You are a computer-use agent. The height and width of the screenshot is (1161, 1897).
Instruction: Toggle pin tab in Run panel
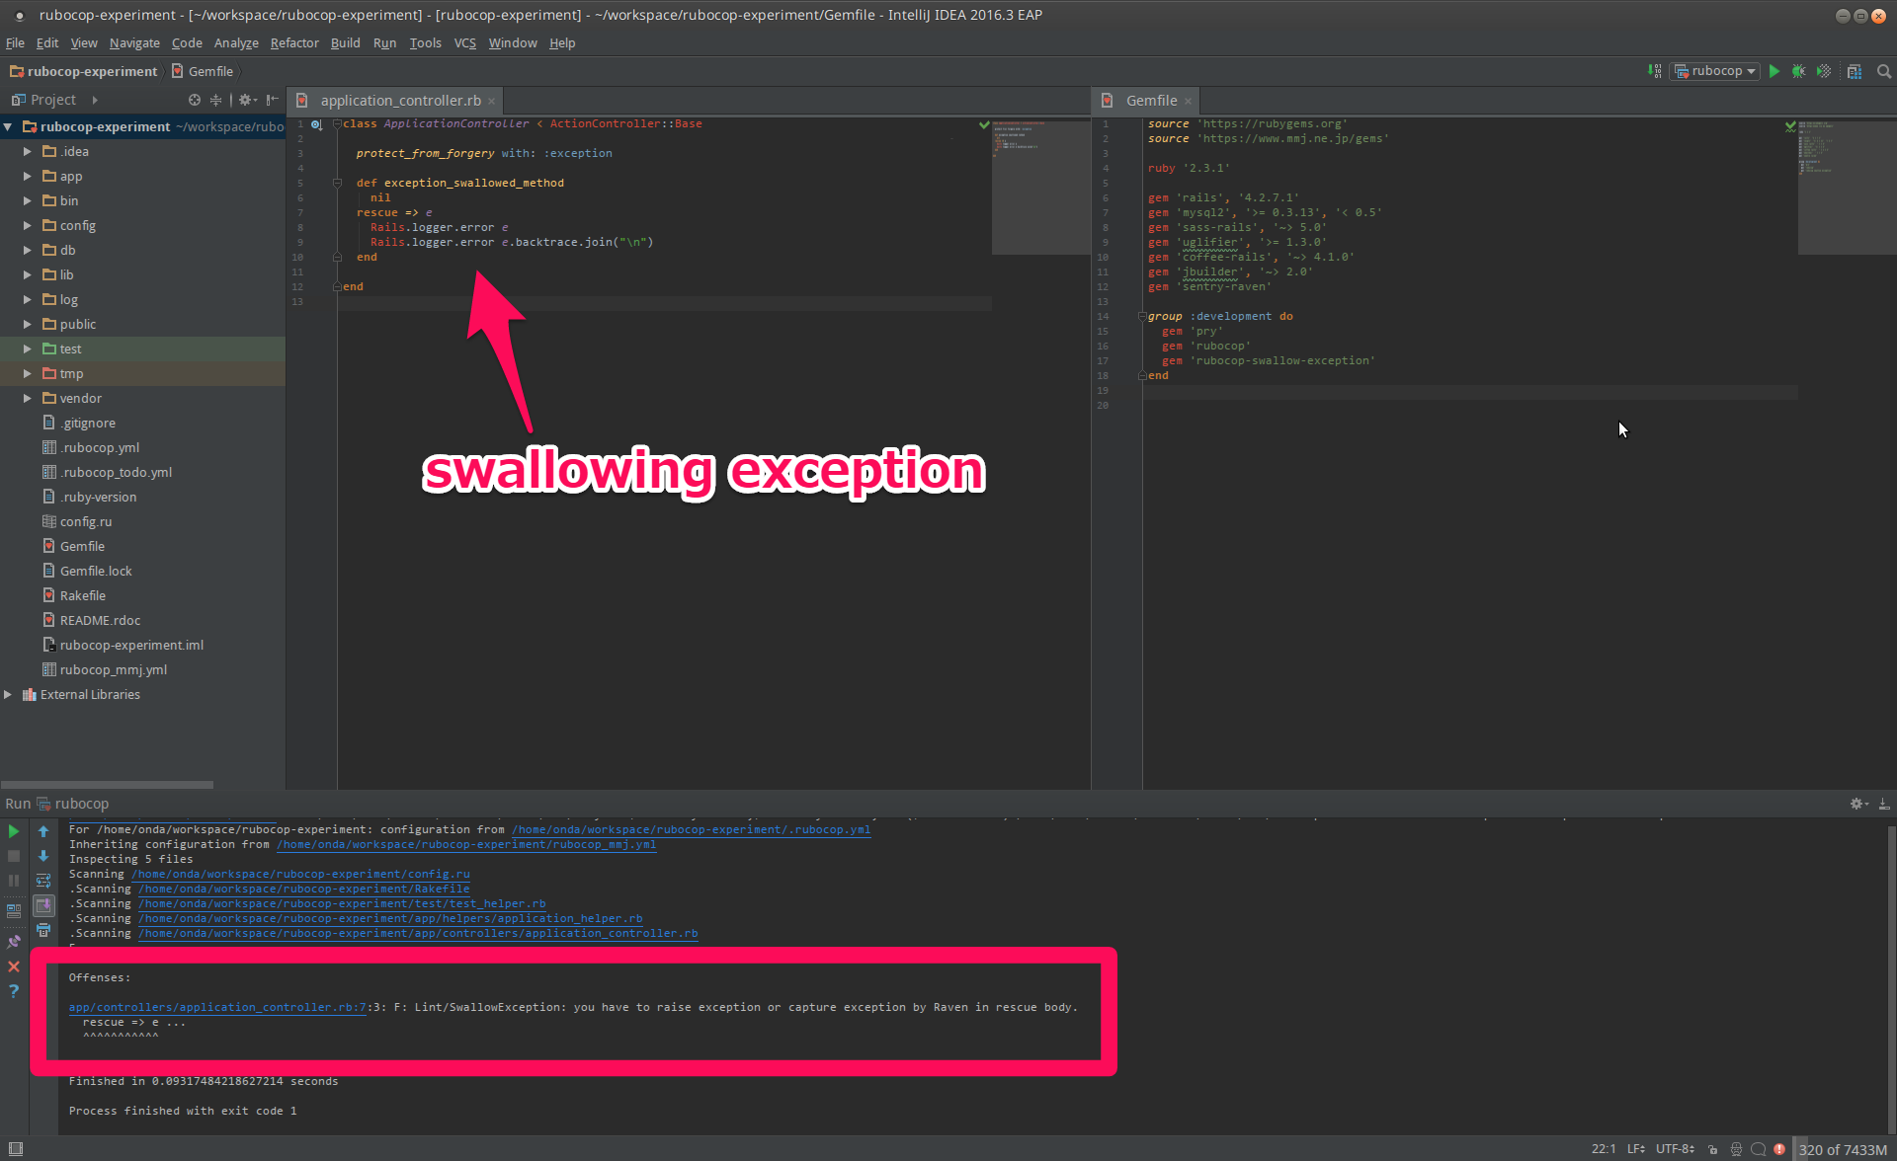coord(14,942)
